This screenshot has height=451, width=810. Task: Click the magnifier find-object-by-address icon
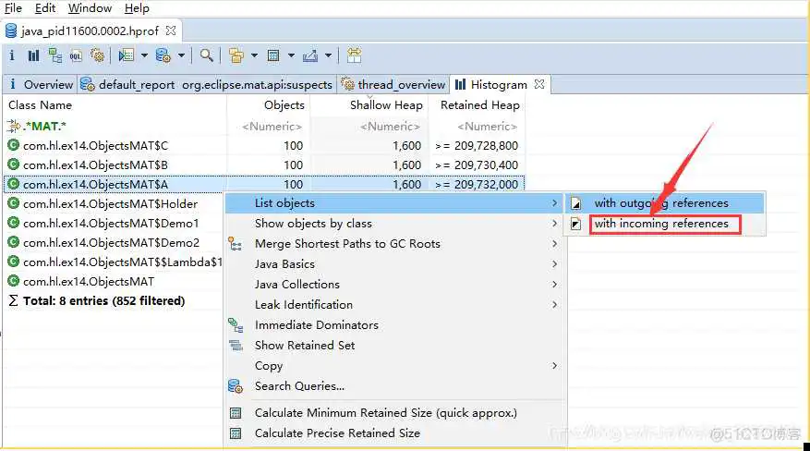click(207, 55)
